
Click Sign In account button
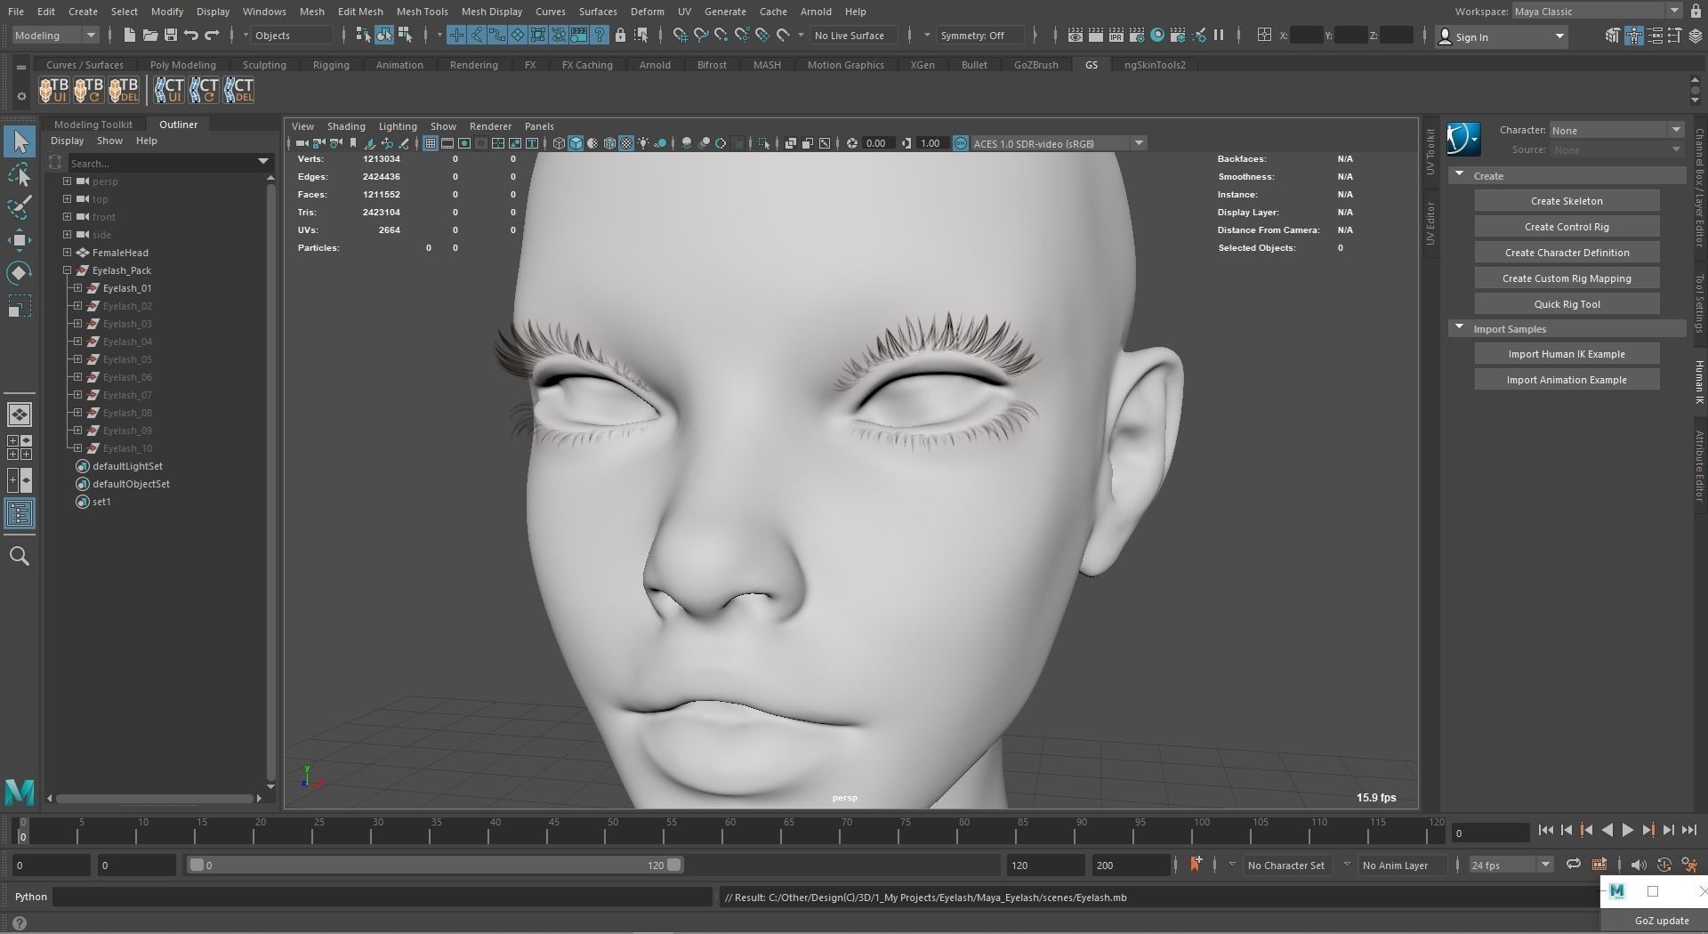1501,36
